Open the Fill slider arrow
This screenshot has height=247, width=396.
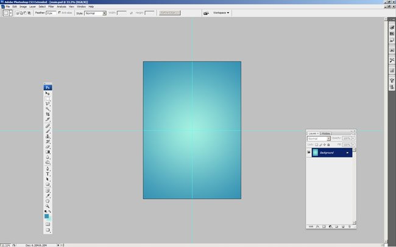(x=353, y=145)
